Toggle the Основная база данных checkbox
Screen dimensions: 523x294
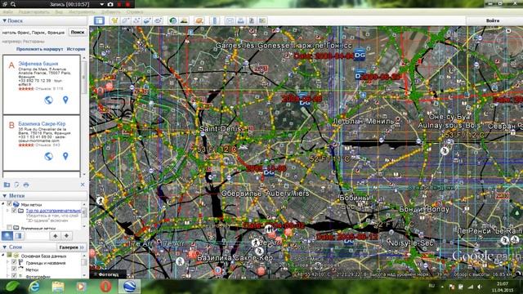[x=9, y=256]
